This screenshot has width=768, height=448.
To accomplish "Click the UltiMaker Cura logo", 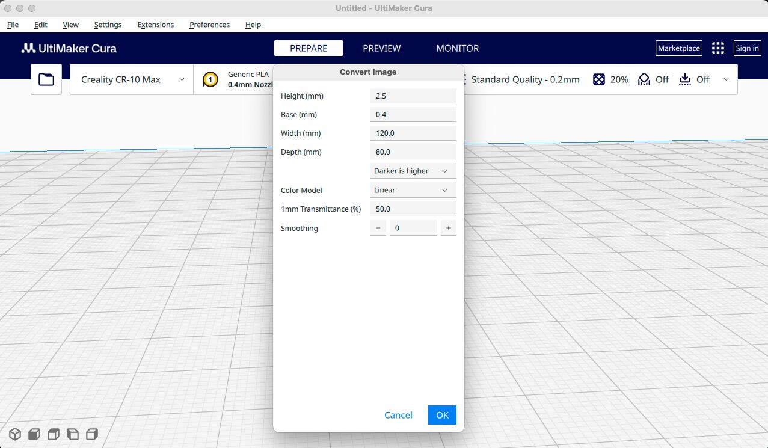I will [x=69, y=49].
